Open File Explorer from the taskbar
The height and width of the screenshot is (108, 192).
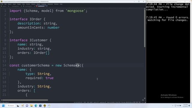(x=31, y=106)
